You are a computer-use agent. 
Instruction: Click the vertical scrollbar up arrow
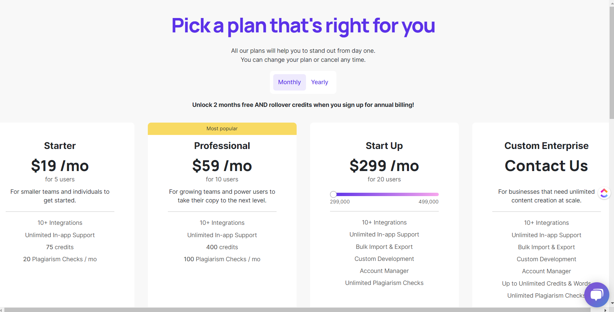coord(611,3)
